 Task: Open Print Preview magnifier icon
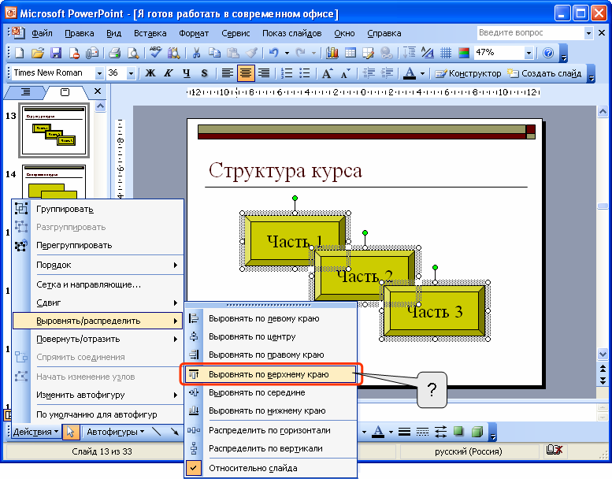pyautogui.click(x=133, y=53)
